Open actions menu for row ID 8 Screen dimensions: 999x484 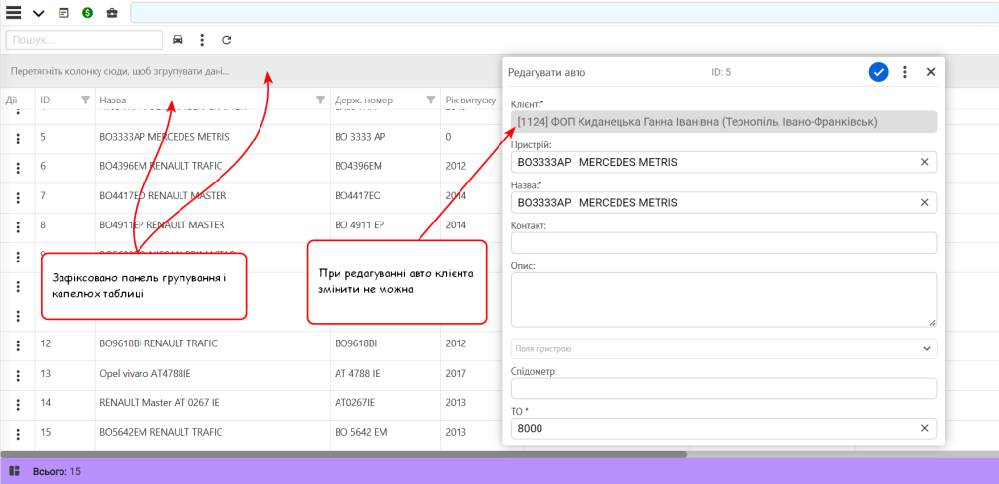(x=18, y=226)
